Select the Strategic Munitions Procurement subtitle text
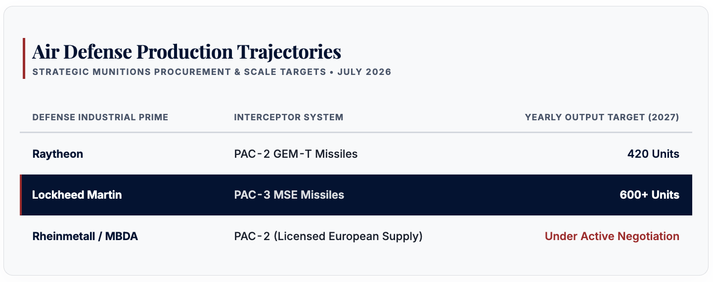The height and width of the screenshot is (282, 713). pyautogui.click(x=212, y=72)
